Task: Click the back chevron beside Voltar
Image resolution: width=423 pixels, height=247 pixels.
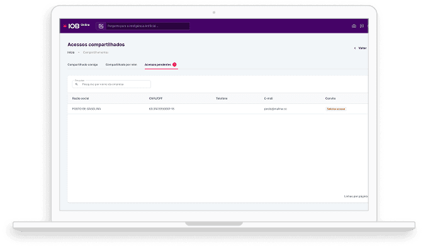Action: [x=355, y=48]
